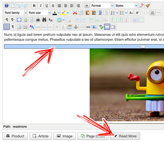Screen dimensions: 164x142
Task: Toggle center alignment
Action: [x=66, y=5]
